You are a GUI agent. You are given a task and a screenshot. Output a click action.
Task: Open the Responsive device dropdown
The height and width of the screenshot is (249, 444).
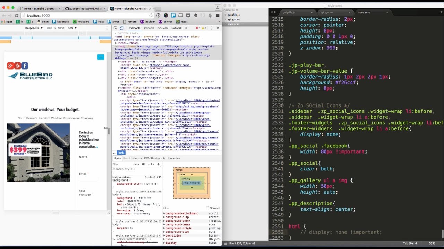click(x=34, y=28)
